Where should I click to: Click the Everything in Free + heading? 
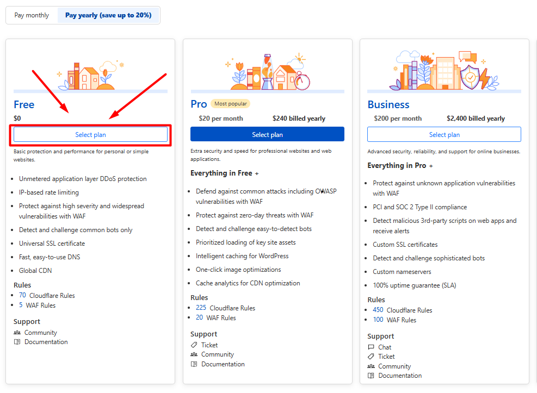pos(225,173)
